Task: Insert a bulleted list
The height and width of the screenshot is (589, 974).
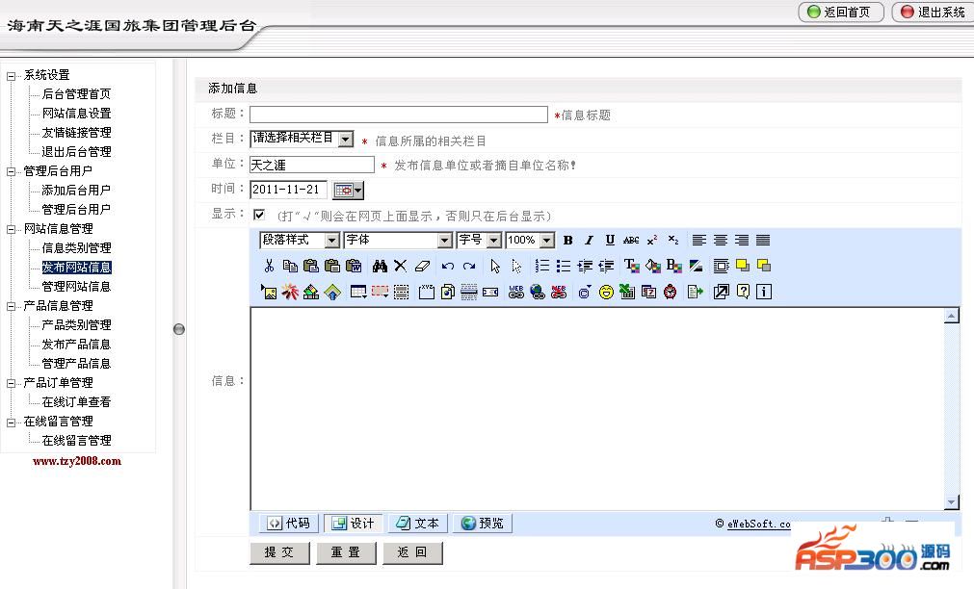Action: coord(564,266)
